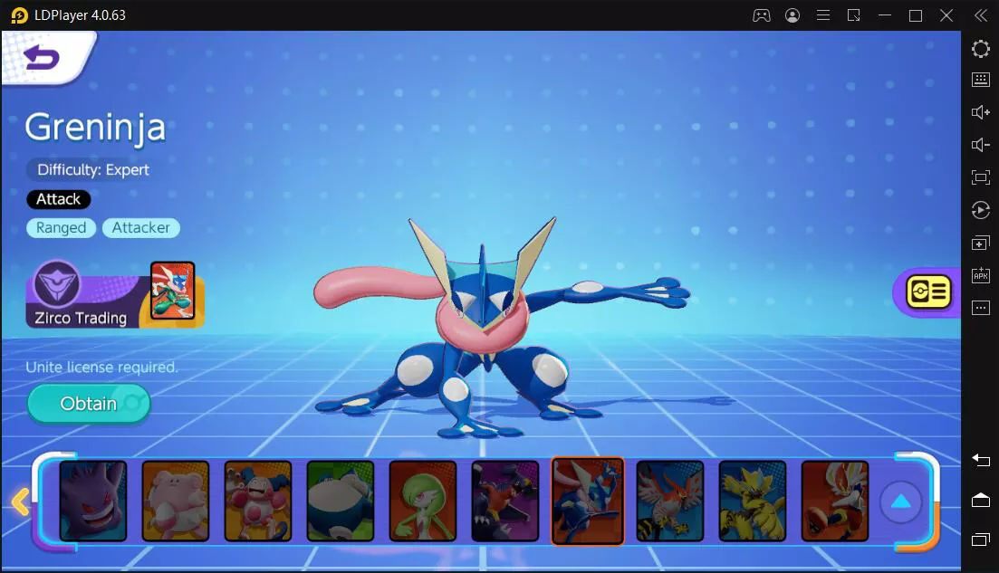Select Zeraora in the Pokémon carousel
This screenshot has width=999, height=573.
[753, 501]
